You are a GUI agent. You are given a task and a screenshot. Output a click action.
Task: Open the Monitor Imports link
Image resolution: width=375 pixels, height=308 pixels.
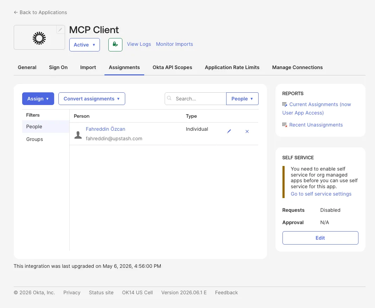tap(174, 44)
